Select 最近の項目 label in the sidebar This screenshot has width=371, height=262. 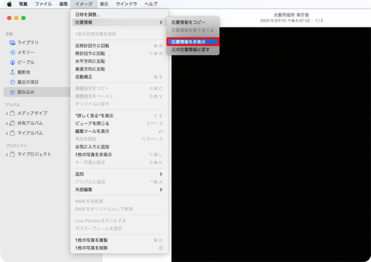pos(28,82)
